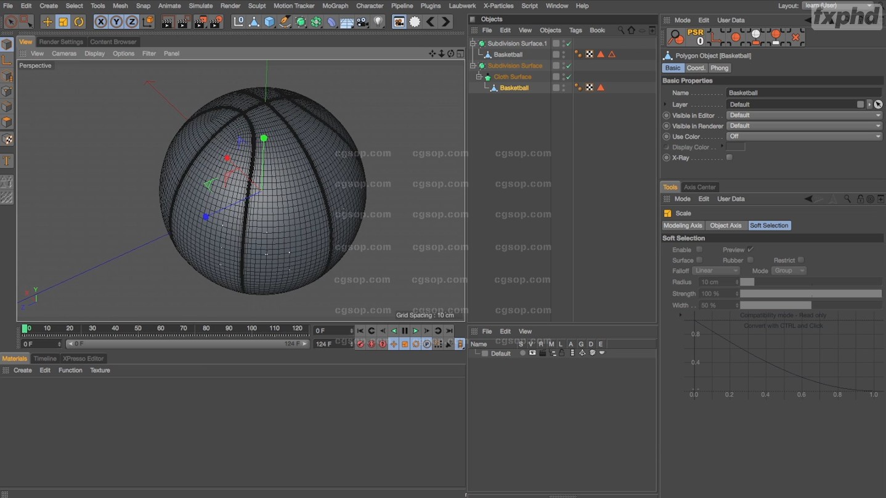Toggle the Soft Selection Preview checkbox

(x=750, y=250)
